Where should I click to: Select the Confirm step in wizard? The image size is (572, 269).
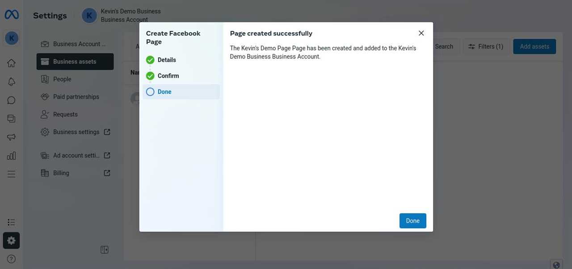pyautogui.click(x=168, y=76)
